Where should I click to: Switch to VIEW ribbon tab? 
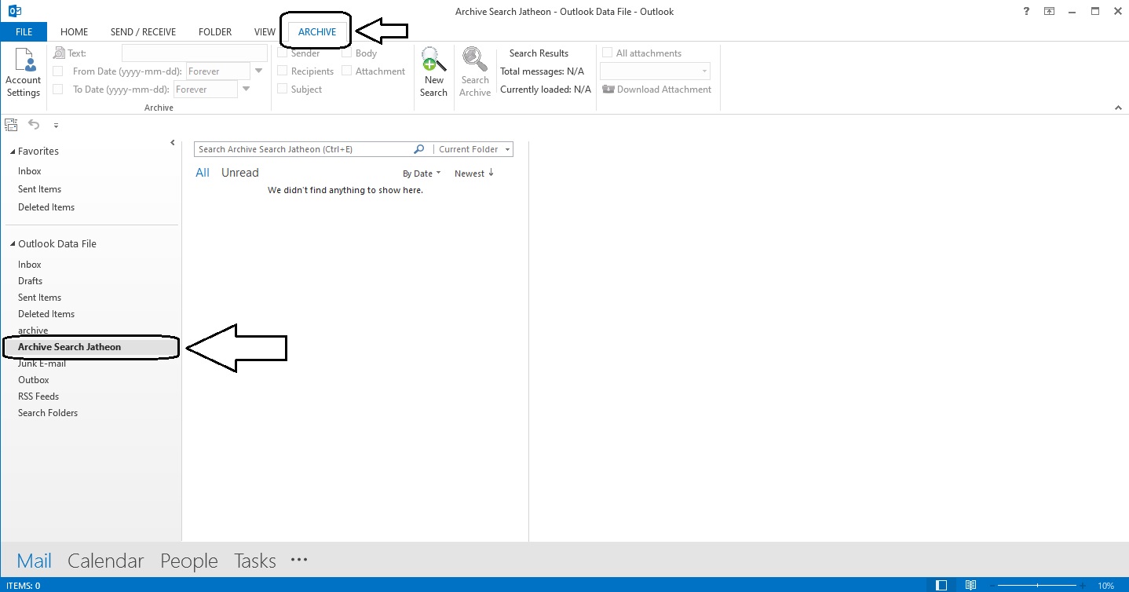pos(265,32)
